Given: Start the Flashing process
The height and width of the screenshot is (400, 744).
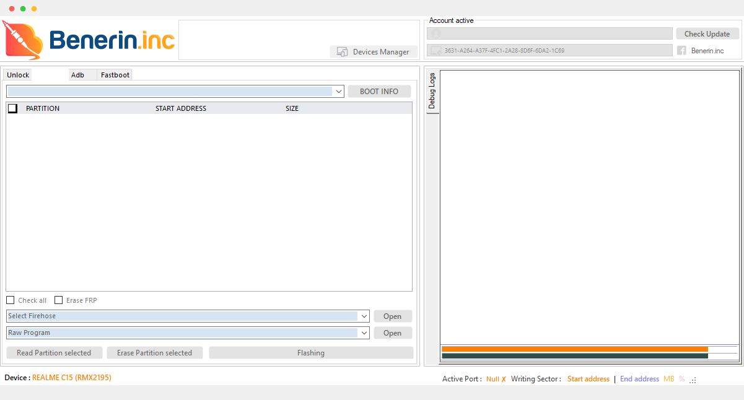Looking at the screenshot, I should pyautogui.click(x=310, y=352).
